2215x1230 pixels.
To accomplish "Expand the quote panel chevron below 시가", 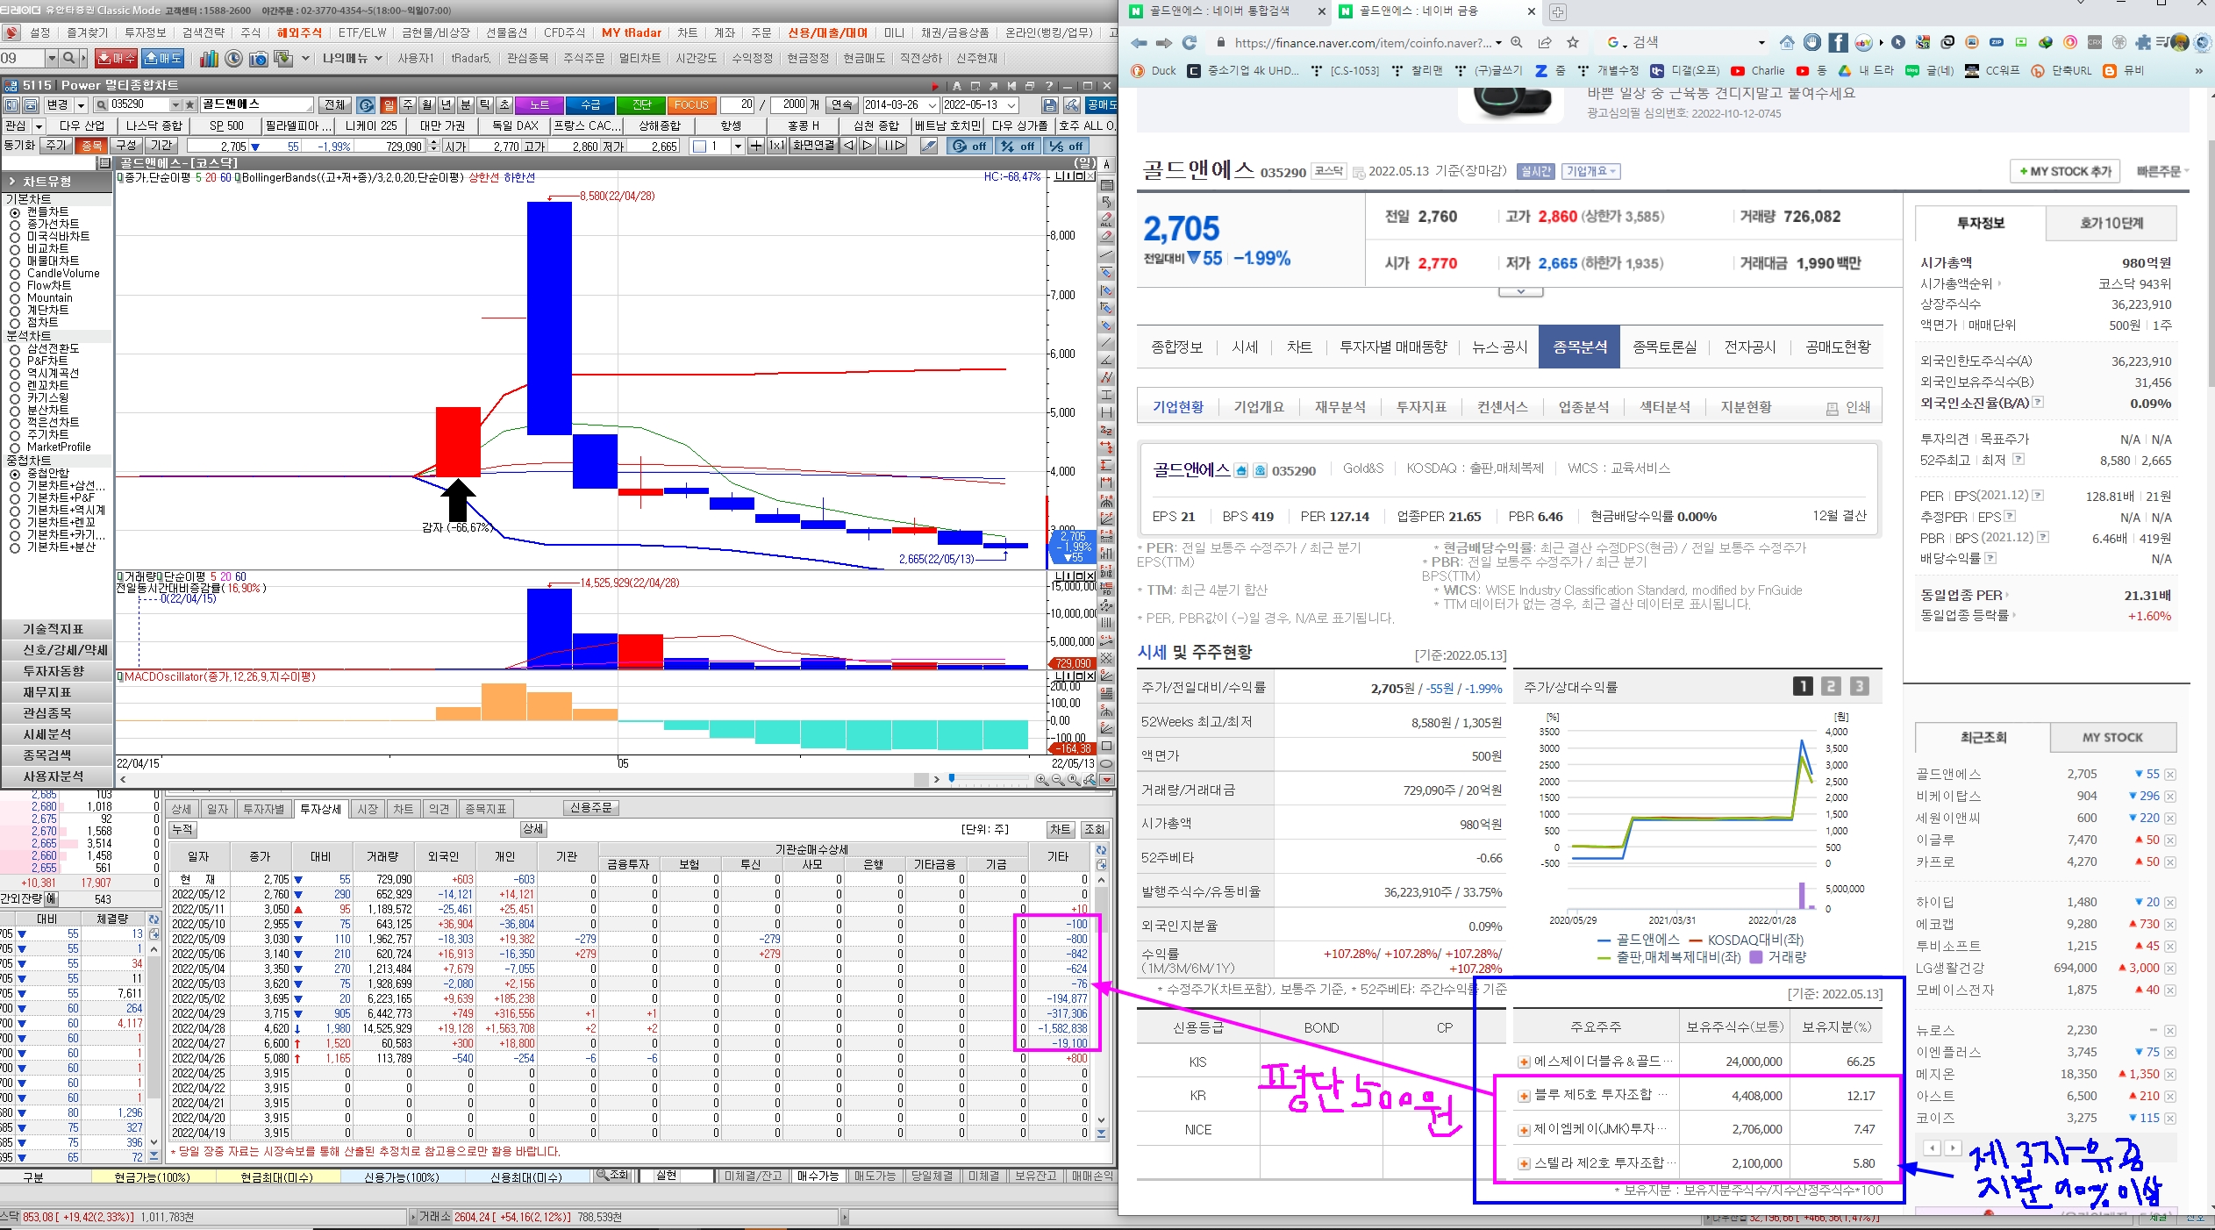I will point(1520,291).
